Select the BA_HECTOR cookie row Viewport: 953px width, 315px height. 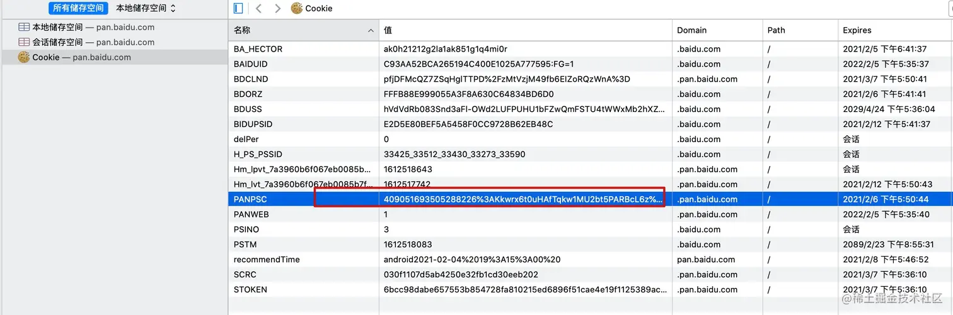click(591, 49)
